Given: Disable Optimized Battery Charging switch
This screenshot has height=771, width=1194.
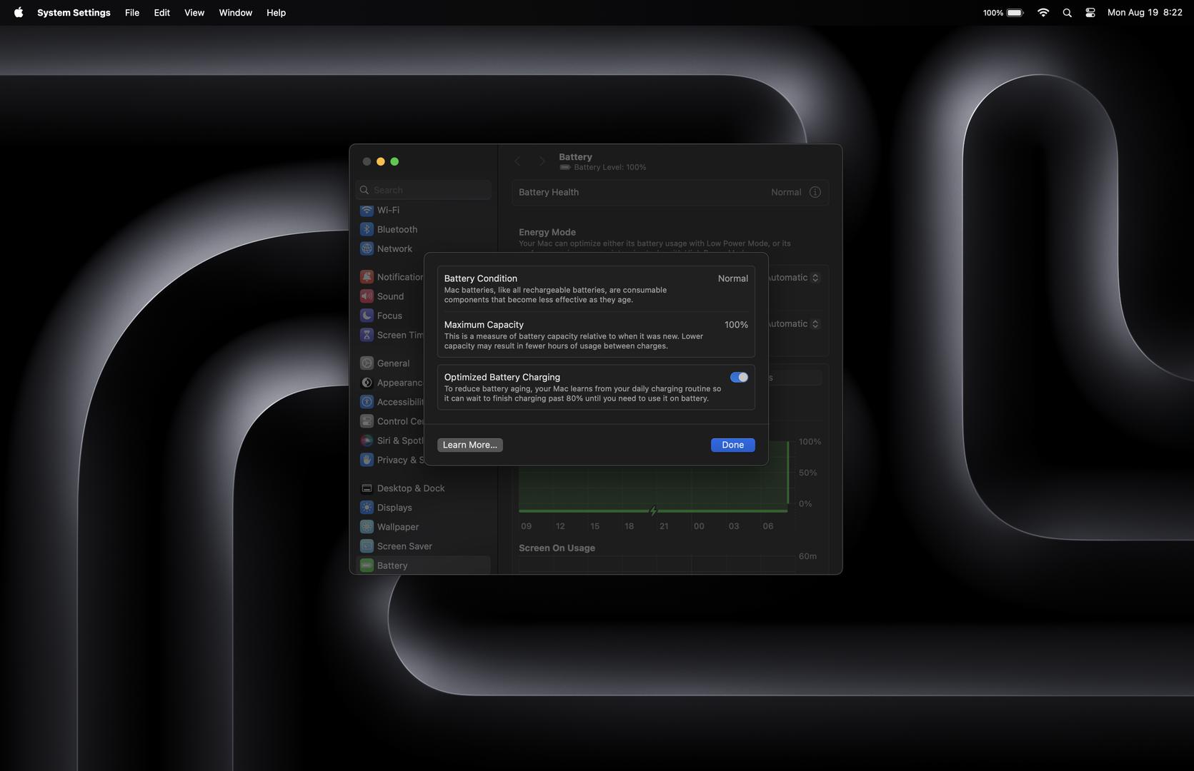Looking at the screenshot, I should [739, 377].
